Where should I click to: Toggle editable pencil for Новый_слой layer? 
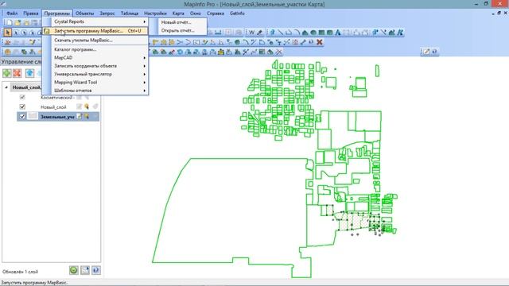[80, 106]
